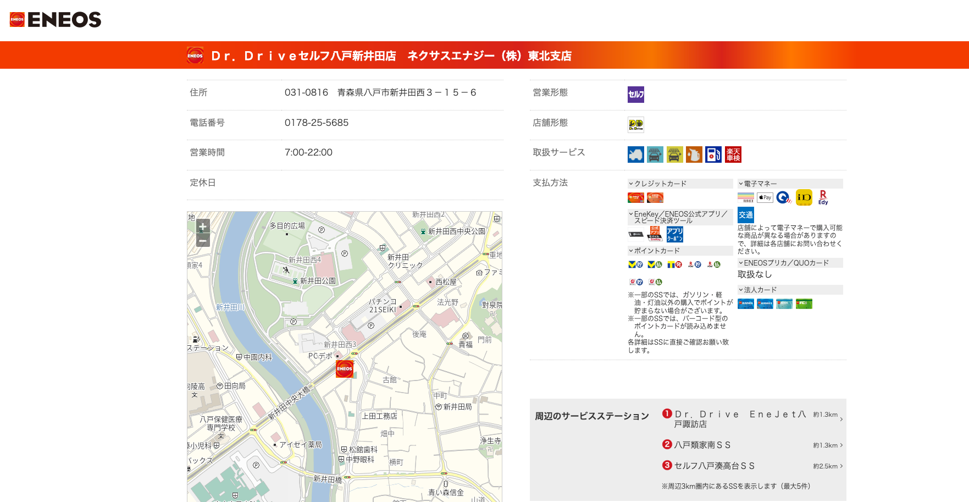Select the first orange ENEOS credit card icon
Viewport: 969px width, 502px height.
pyautogui.click(x=636, y=197)
